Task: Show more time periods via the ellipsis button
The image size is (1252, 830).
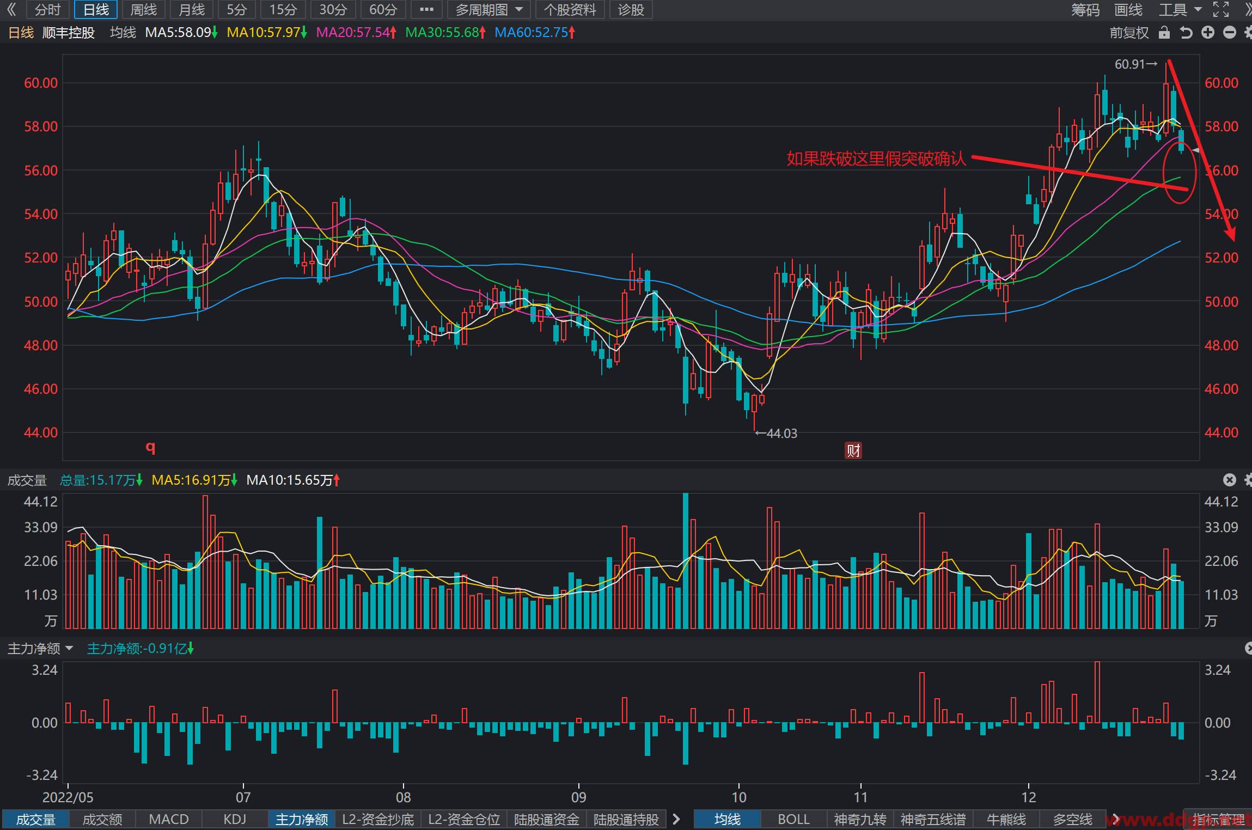Action: tap(426, 10)
